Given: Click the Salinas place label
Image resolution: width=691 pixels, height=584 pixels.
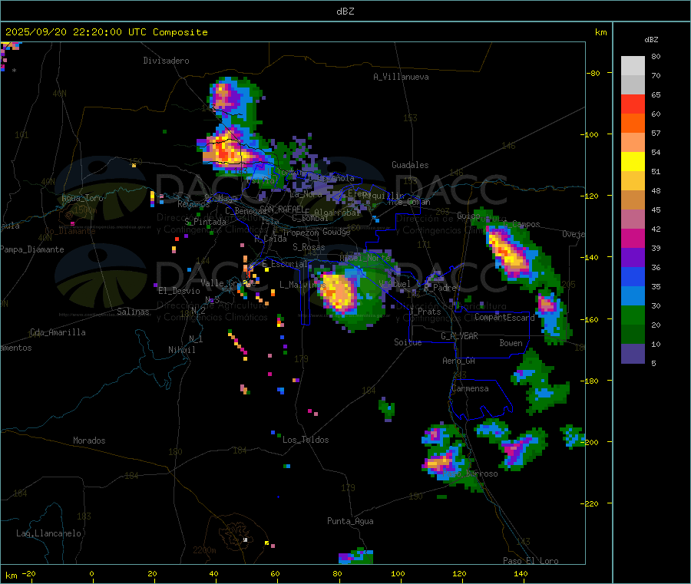Looking at the screenshot, I should point(133,312).
